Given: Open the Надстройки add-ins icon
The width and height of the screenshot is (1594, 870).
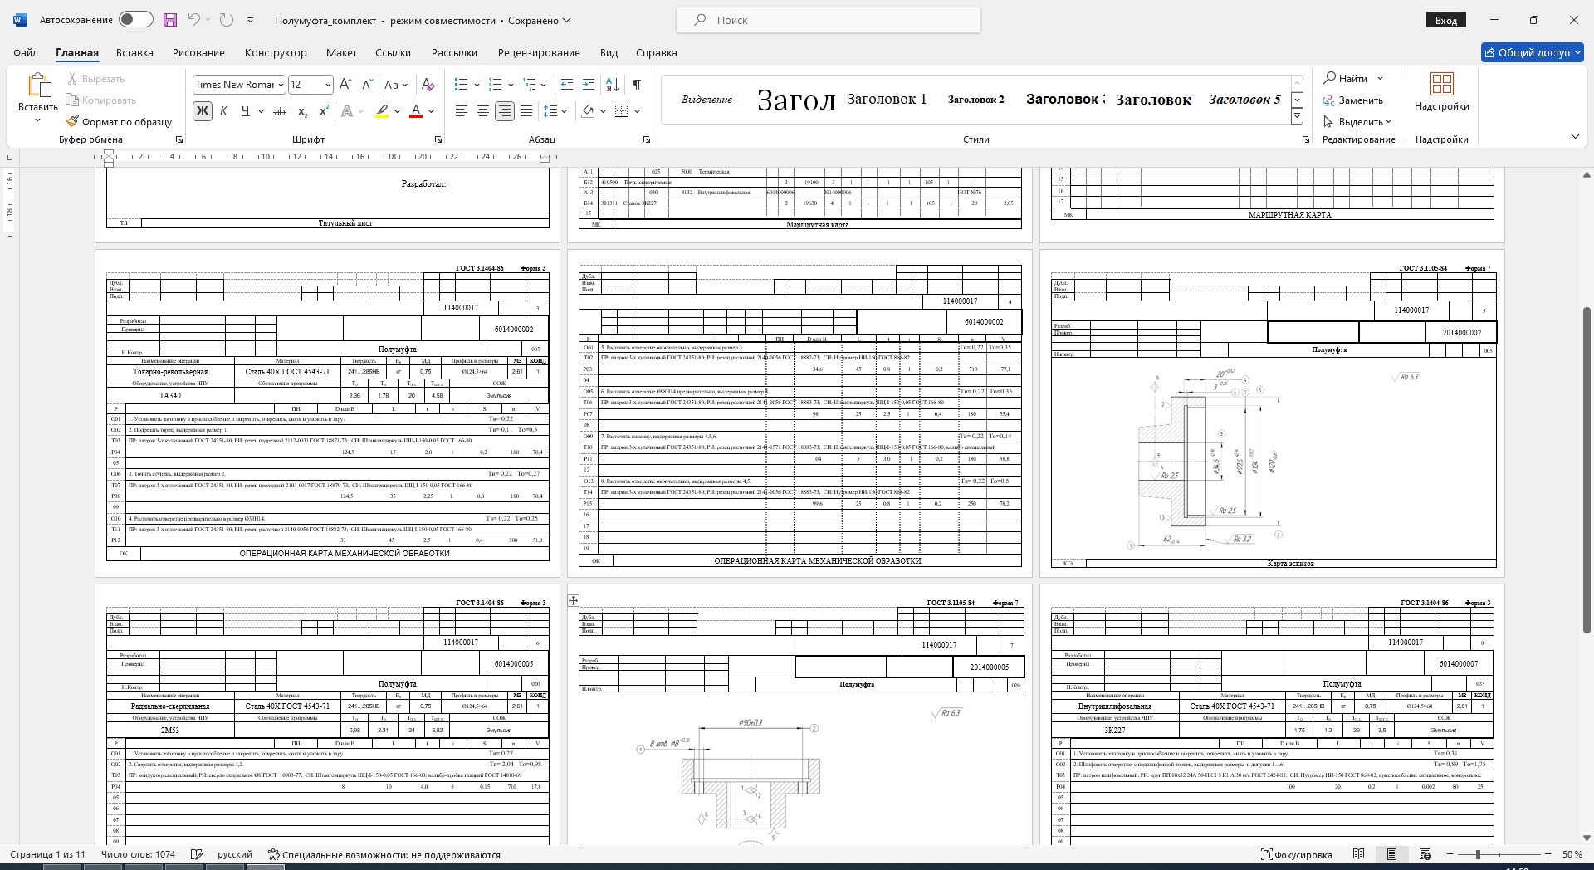Looking at the screenshot, I should click(1441, 91).
